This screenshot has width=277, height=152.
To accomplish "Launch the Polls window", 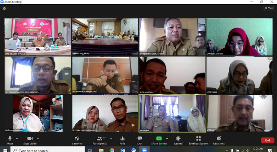I will coord(122,140).
